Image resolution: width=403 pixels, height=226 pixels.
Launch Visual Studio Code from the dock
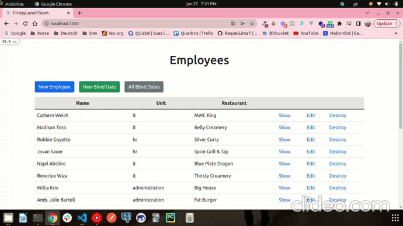[x=82, y=218]
